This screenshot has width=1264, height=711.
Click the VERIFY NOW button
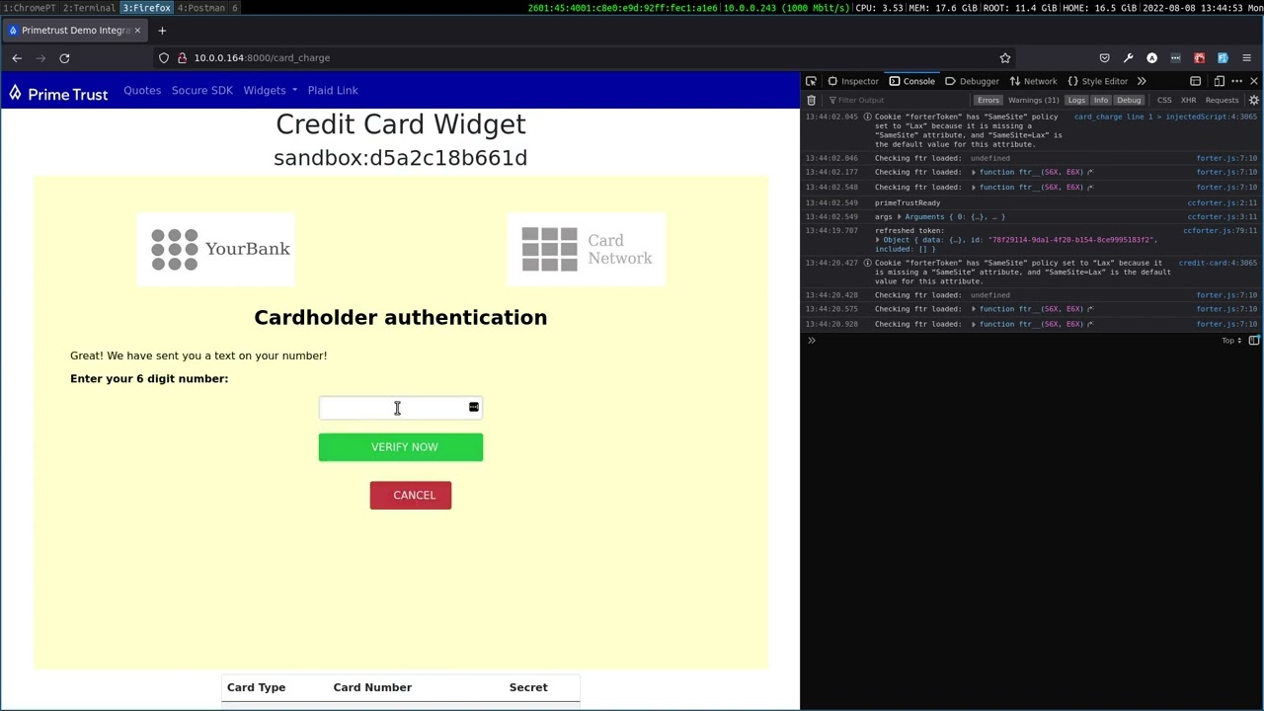pyautogui.click(x=401, y=447)
